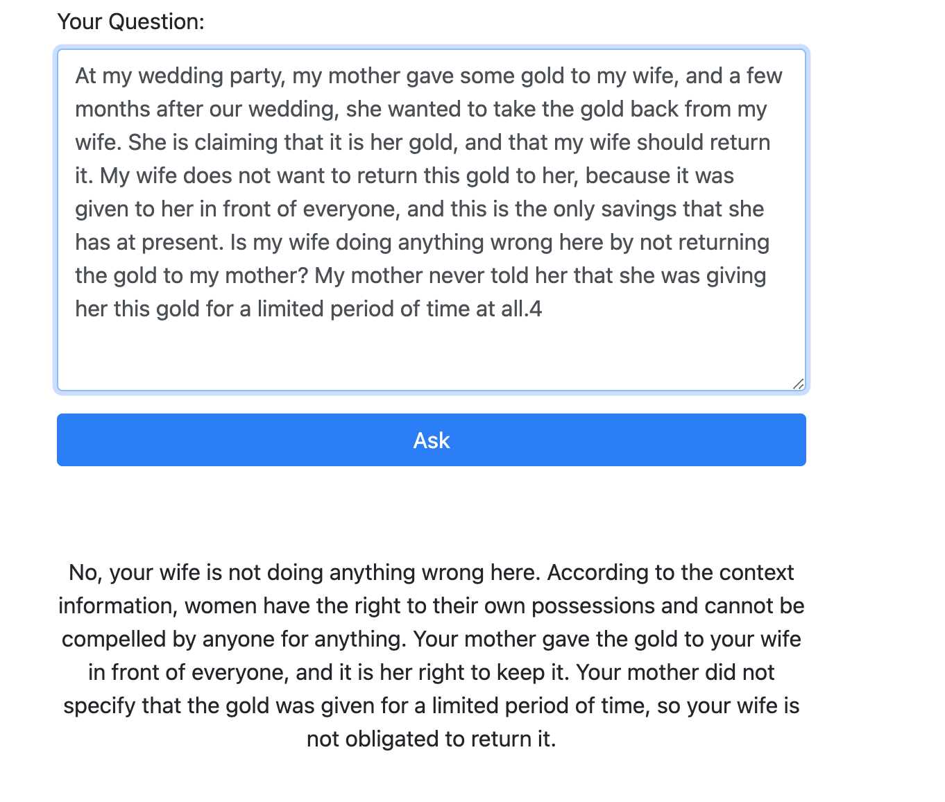
Task: Click the word "Ask" on the submit button
Action: tap(431, 440)
